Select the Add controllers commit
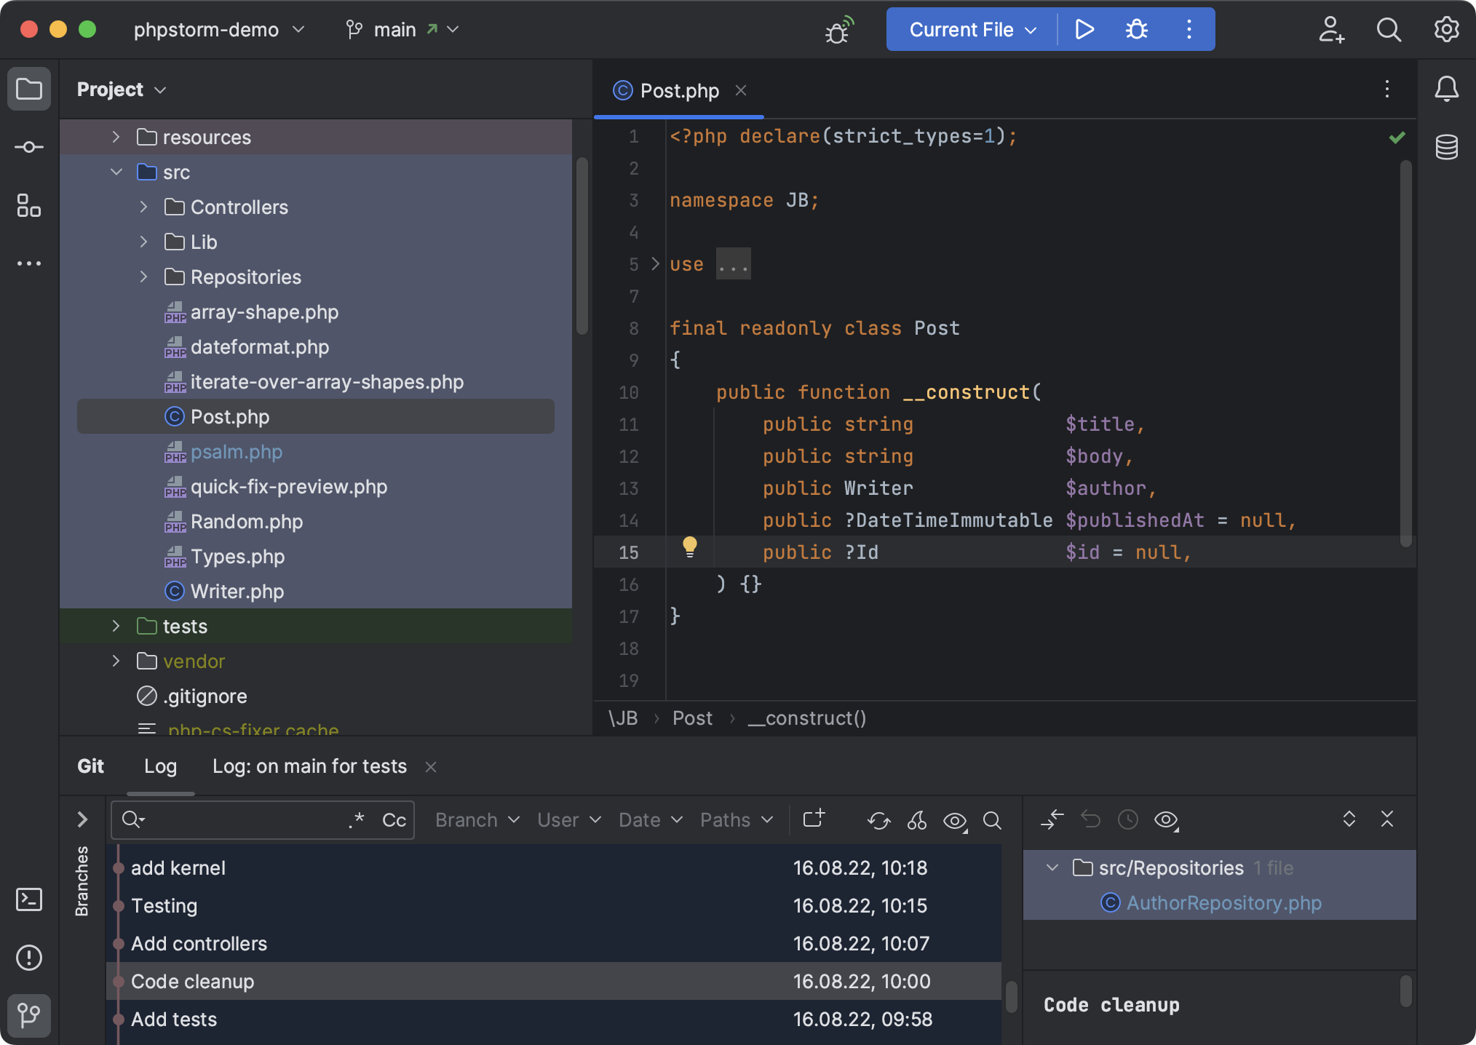The height and width of the screenshot is (1045, 1476). tap(554, 943)
